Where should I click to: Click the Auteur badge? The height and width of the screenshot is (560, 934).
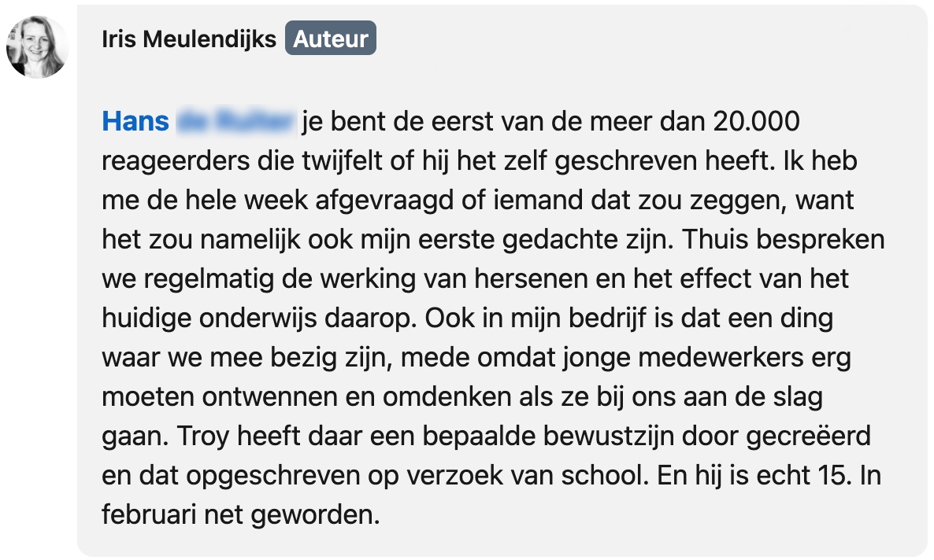pyautogui.click(x=331, y=39)
